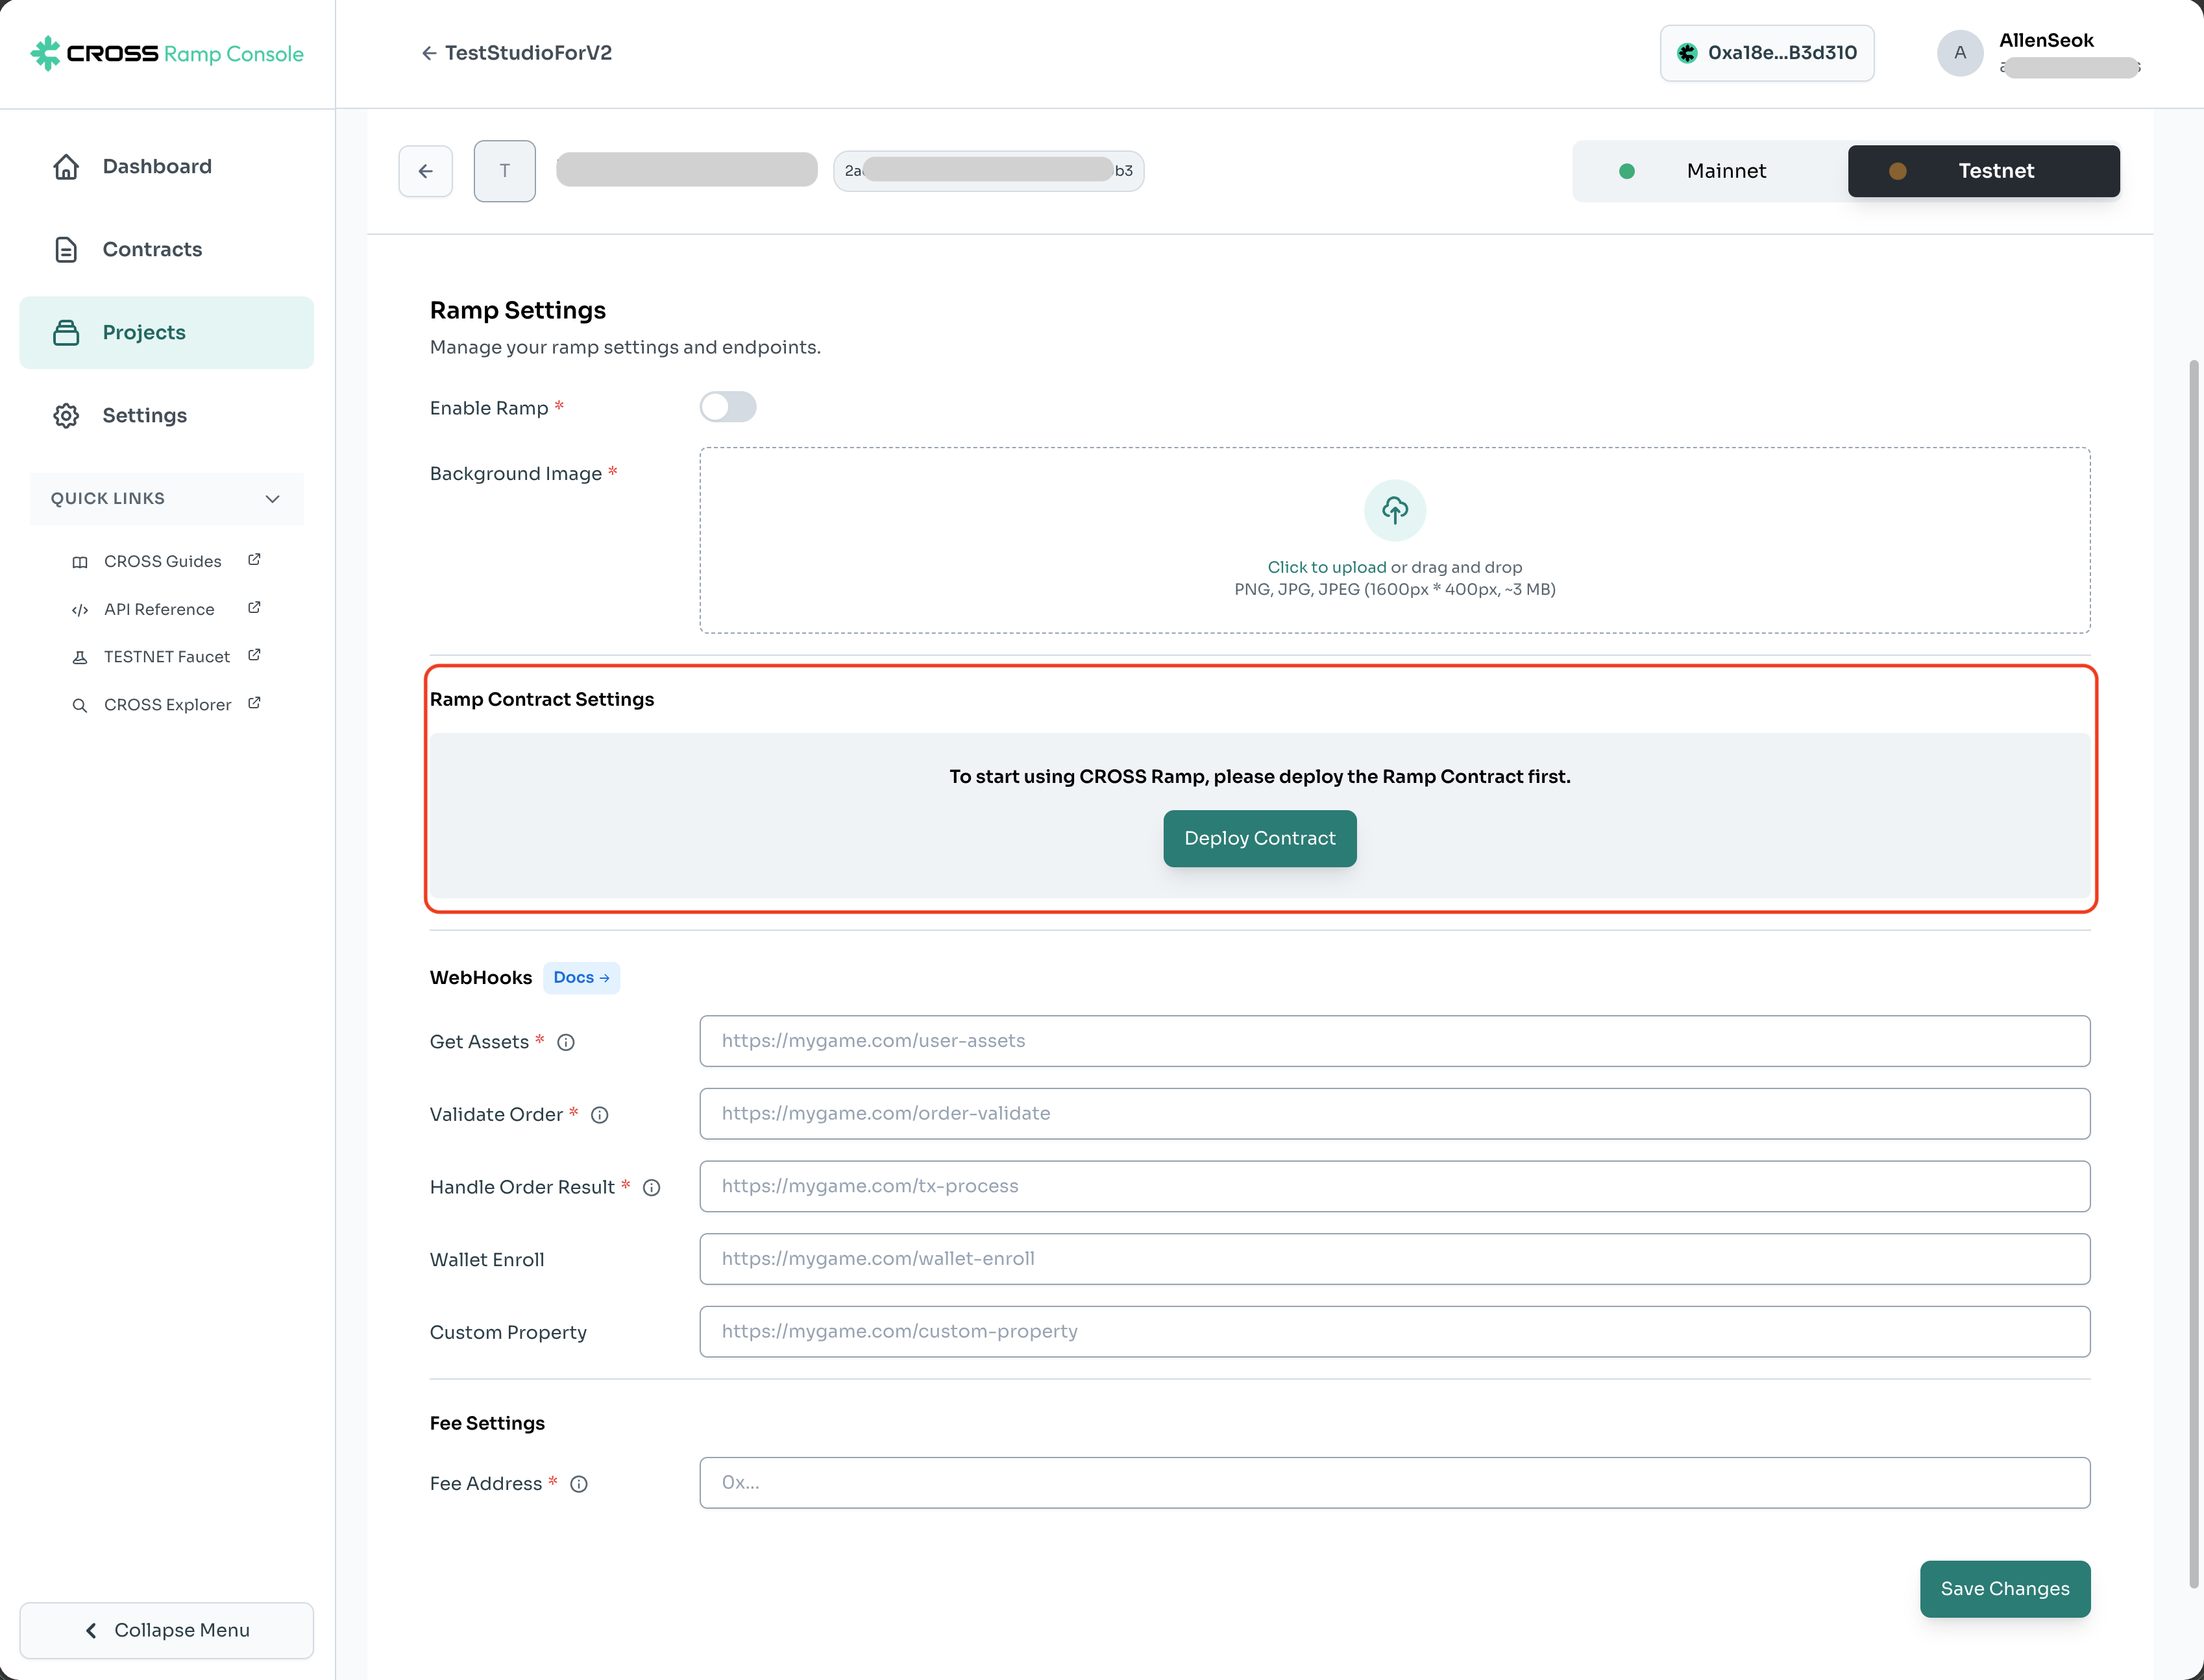
Task: Collapse the Quick Links section chevron
Action: coord(272,498)
